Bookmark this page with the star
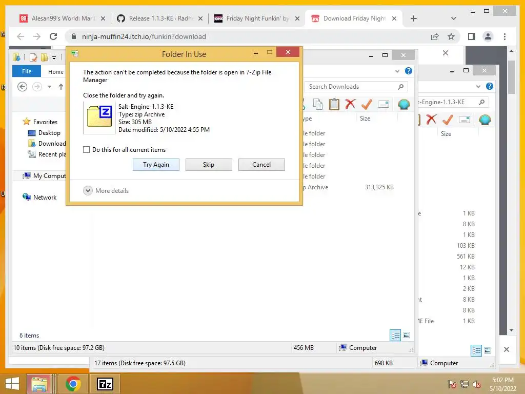525x394 pixels. point(451,36)
